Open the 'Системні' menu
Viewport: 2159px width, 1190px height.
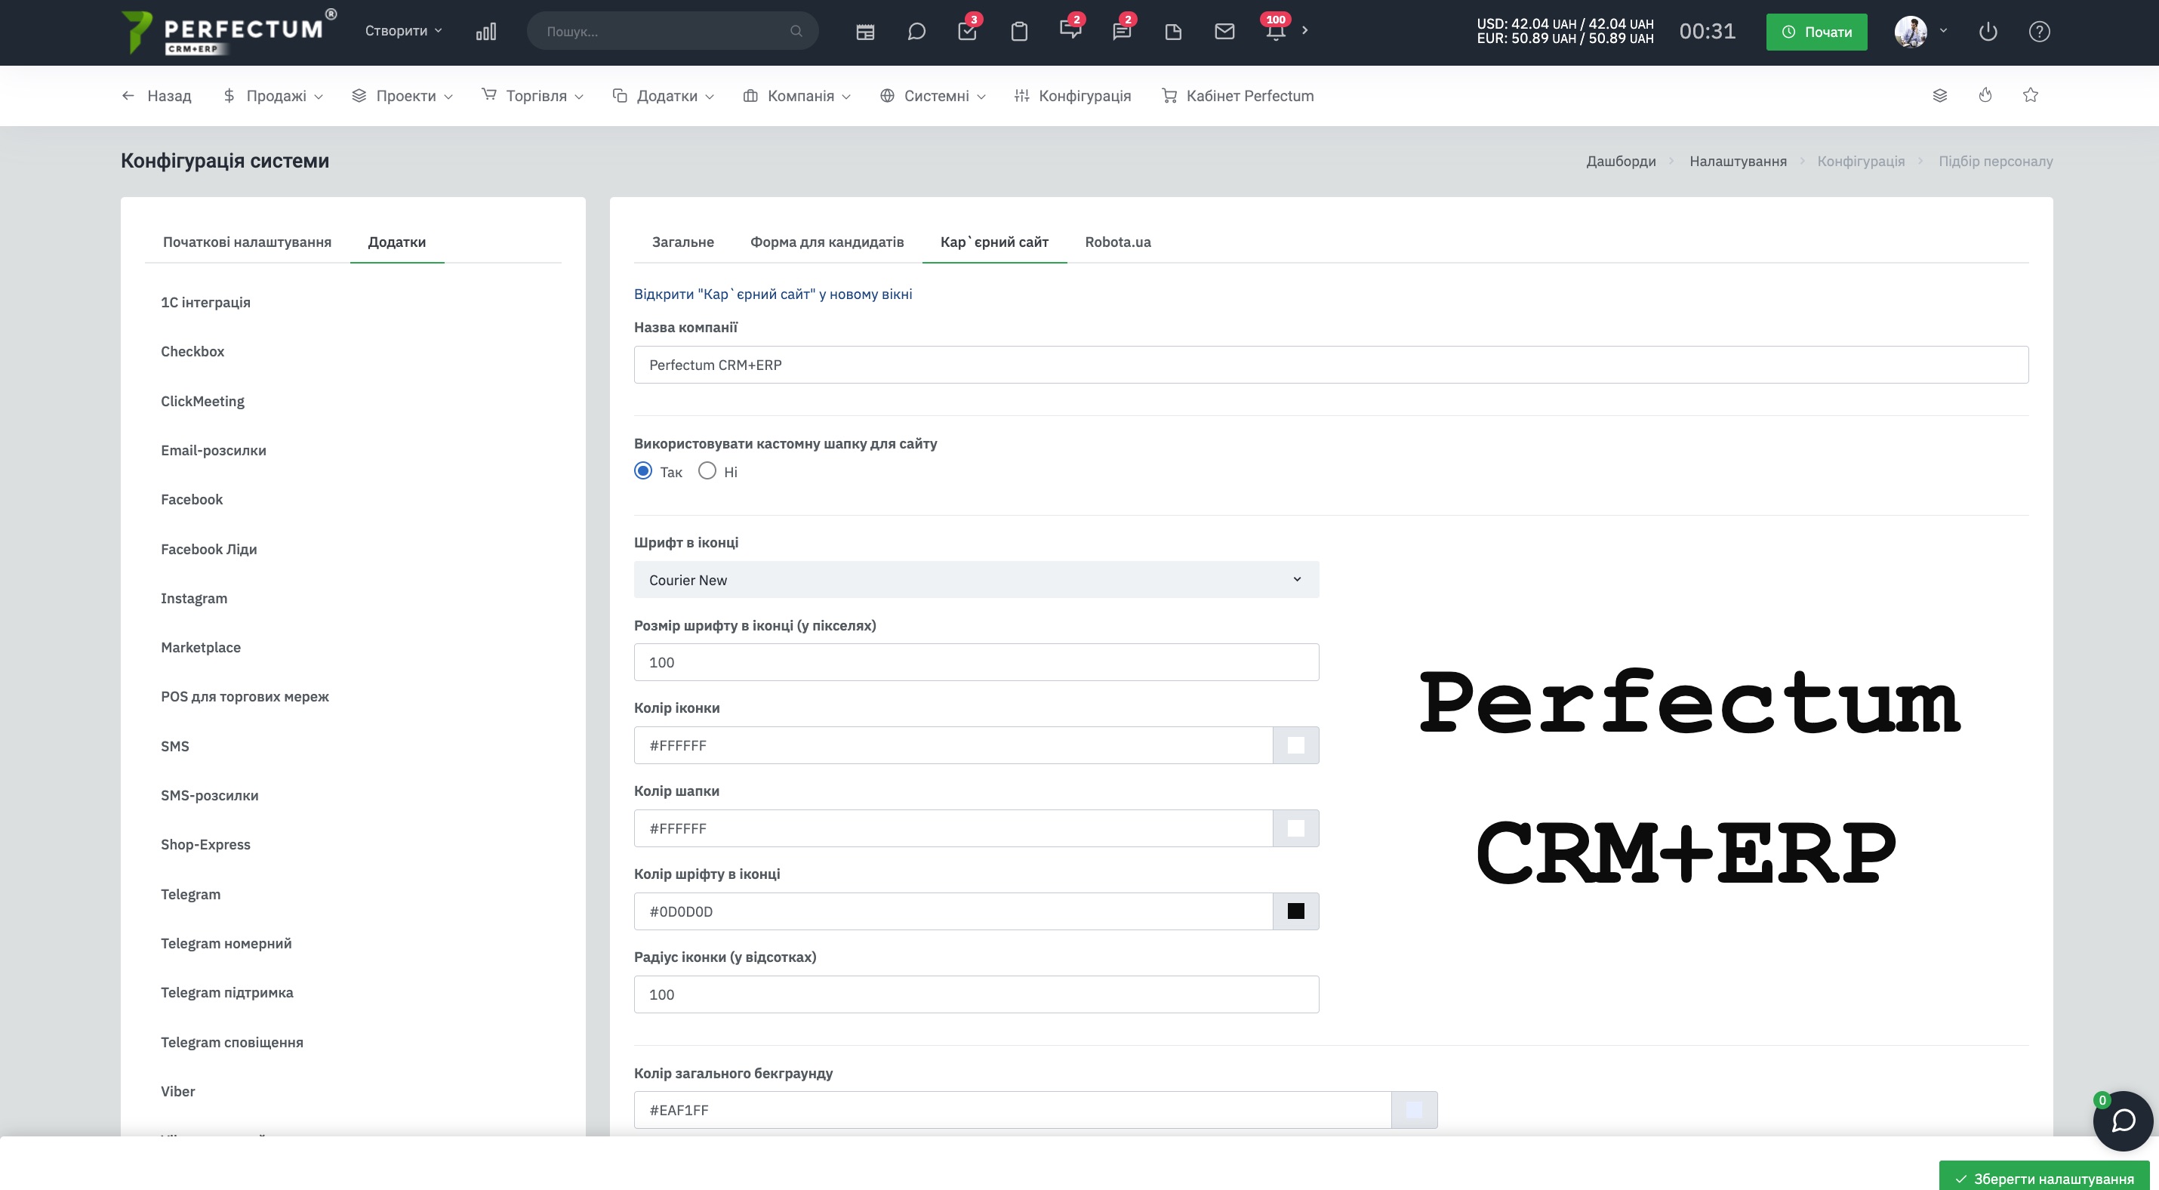[933, 96]
